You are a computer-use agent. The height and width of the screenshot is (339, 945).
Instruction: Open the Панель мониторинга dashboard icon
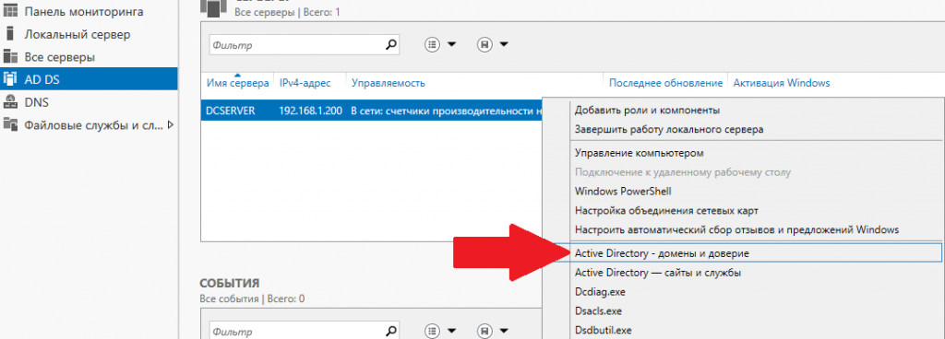click(9, 12)
